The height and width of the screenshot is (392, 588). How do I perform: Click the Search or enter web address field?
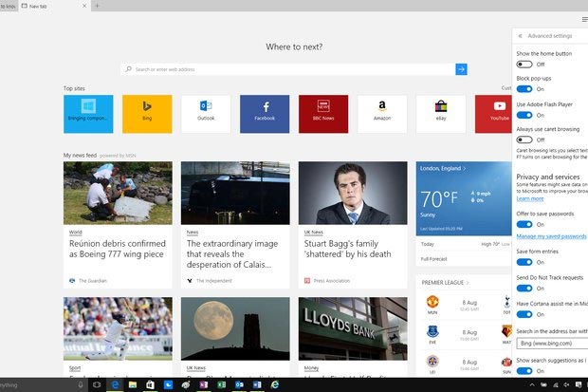[x=288, y=69]
